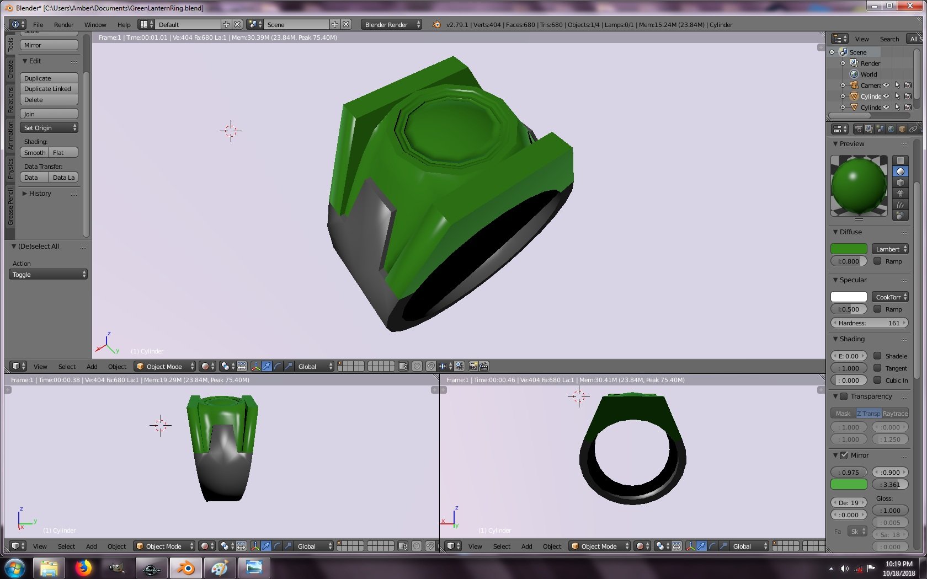This screenshot has height=579, width=927.
Task: Enable the Shadeless checkbox
Action: click(x=877, y=356)
